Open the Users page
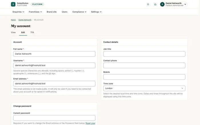 pos(64,12)
